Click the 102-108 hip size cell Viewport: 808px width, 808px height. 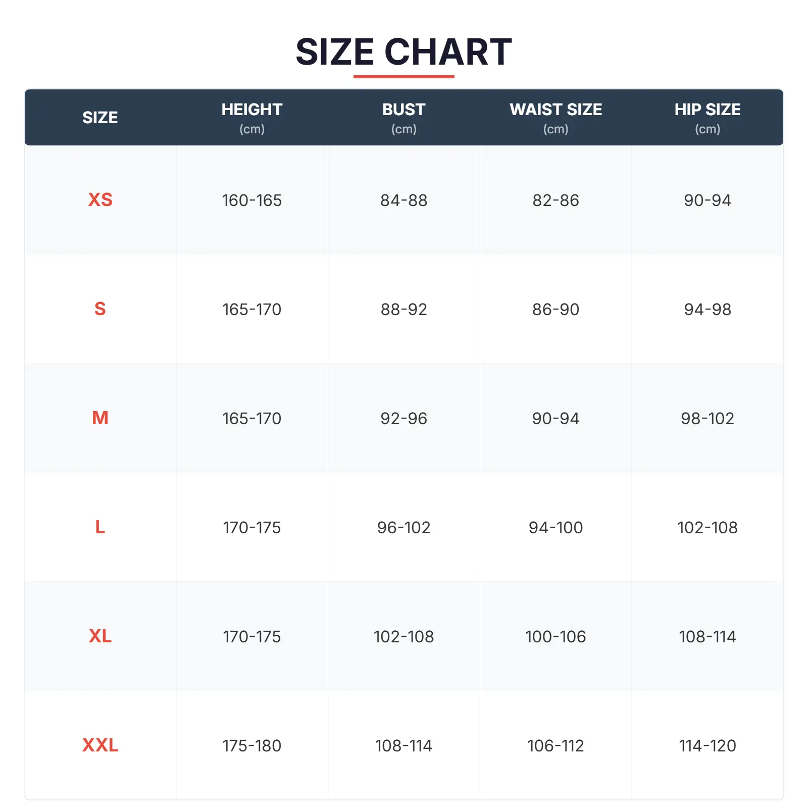(707, 528)
